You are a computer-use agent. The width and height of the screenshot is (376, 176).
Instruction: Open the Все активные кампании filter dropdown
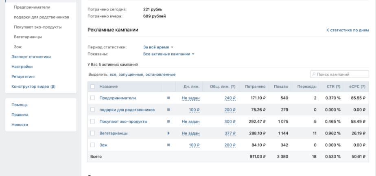(x=168, y=54)
